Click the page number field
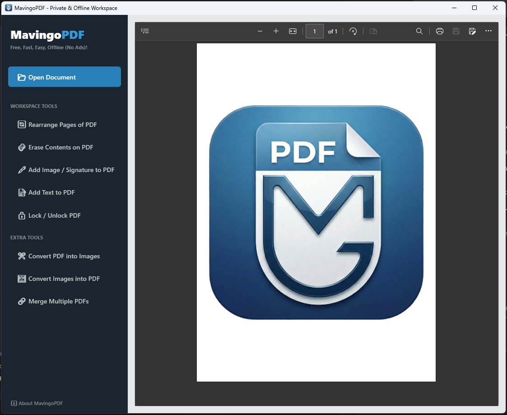The height and width of the screenshot is (415, 507). coord(315,31)
